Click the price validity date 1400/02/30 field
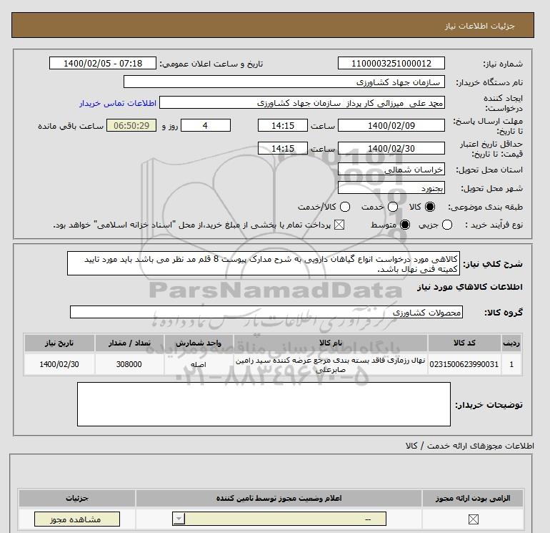The width and height of the screenshot is (550, 533). click(x=391, y=148)
